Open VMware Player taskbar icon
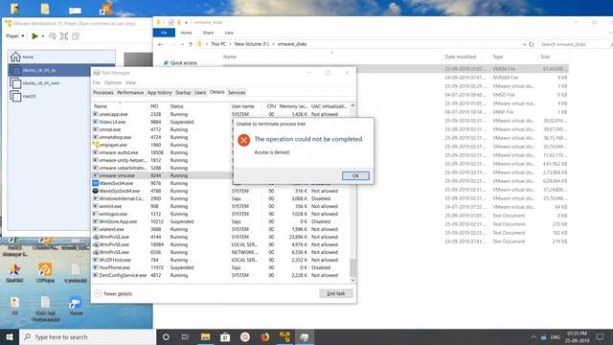The width and height of the screenshot is (613, 345). 284,336
